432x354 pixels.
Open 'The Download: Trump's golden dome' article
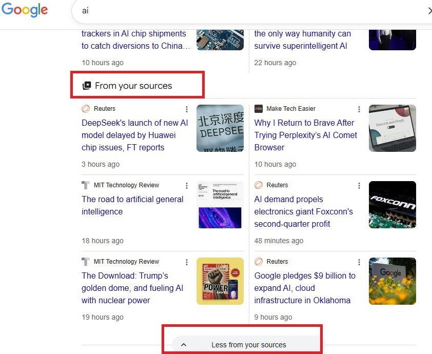[x=132, y=288]
